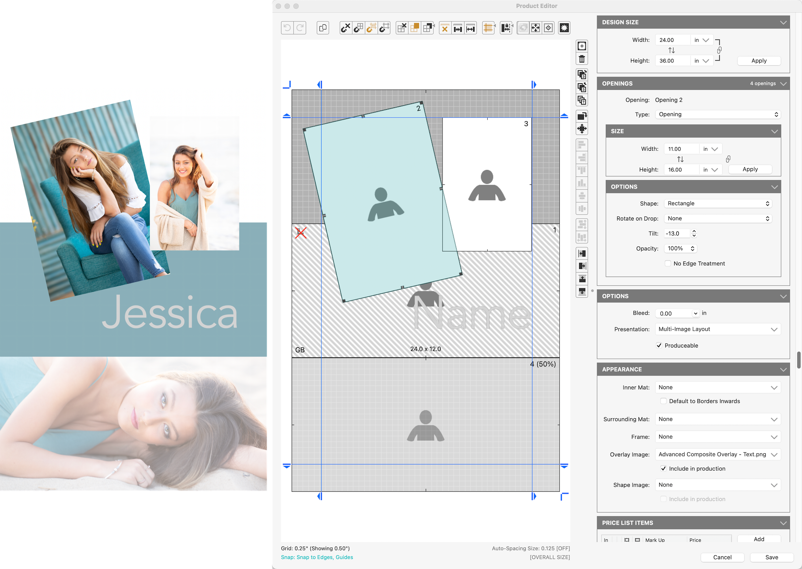The width and height of the screenshot is (802, 569).
Task: Open the Shape Rectangle dropdown
Action: 717,203
